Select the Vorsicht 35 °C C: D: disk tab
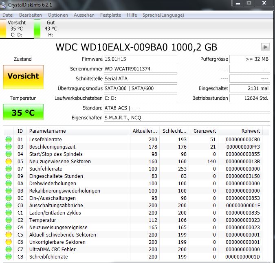The height and width of the screenshot is (263, 275). click(x=17, y=28)
